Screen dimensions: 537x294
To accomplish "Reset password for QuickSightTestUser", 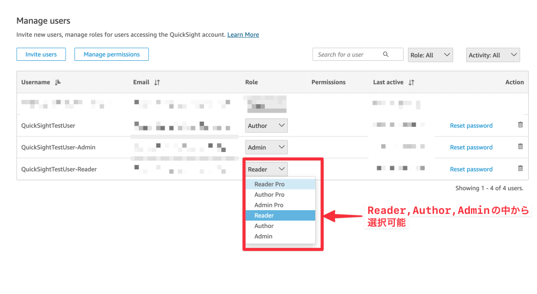I will click(x=471, y=126).
